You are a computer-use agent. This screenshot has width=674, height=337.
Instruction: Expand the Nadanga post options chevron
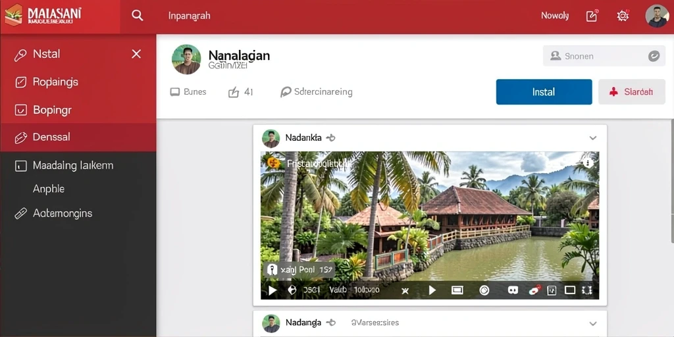point(593,323)
